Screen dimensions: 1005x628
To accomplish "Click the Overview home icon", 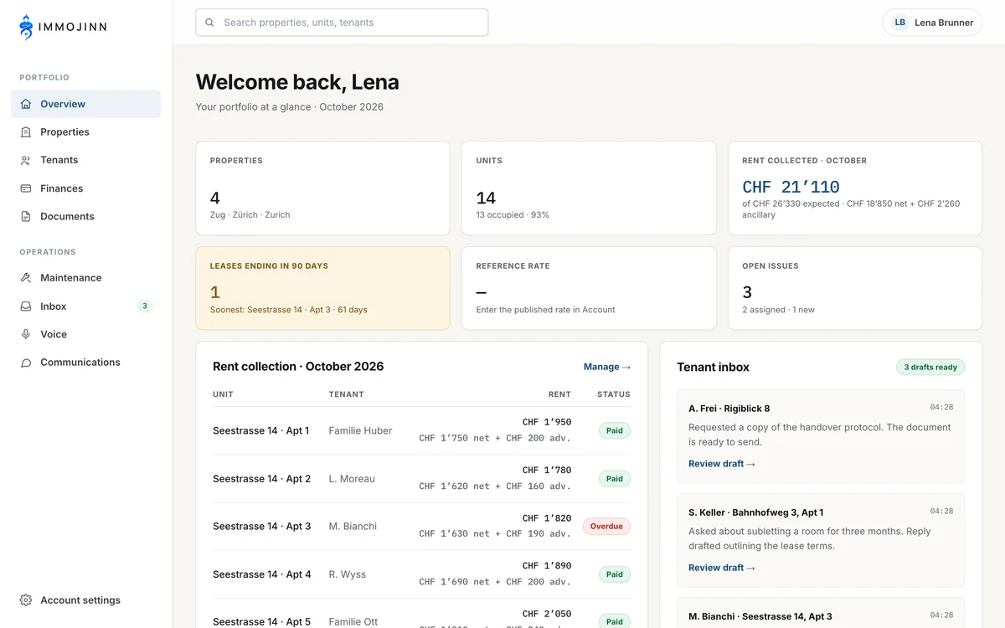I will coord(26,104).
